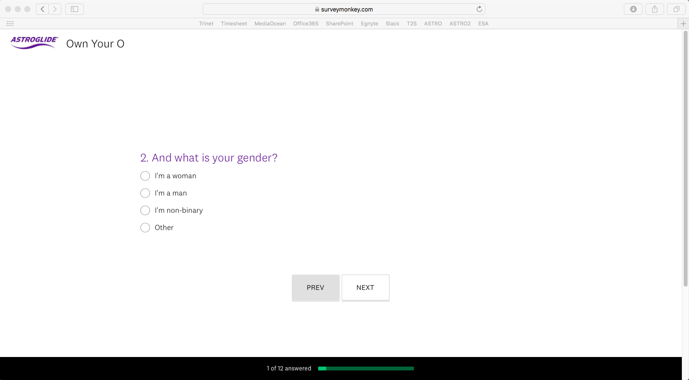Show all tabs overview icon
689x380 pixels.
[676, 9]
